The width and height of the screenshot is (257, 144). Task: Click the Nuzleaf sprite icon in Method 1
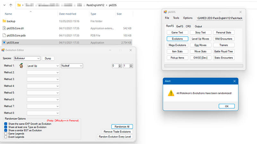[21, 66]
